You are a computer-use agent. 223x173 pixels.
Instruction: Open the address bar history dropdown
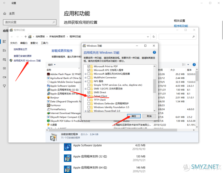(148, 37)
